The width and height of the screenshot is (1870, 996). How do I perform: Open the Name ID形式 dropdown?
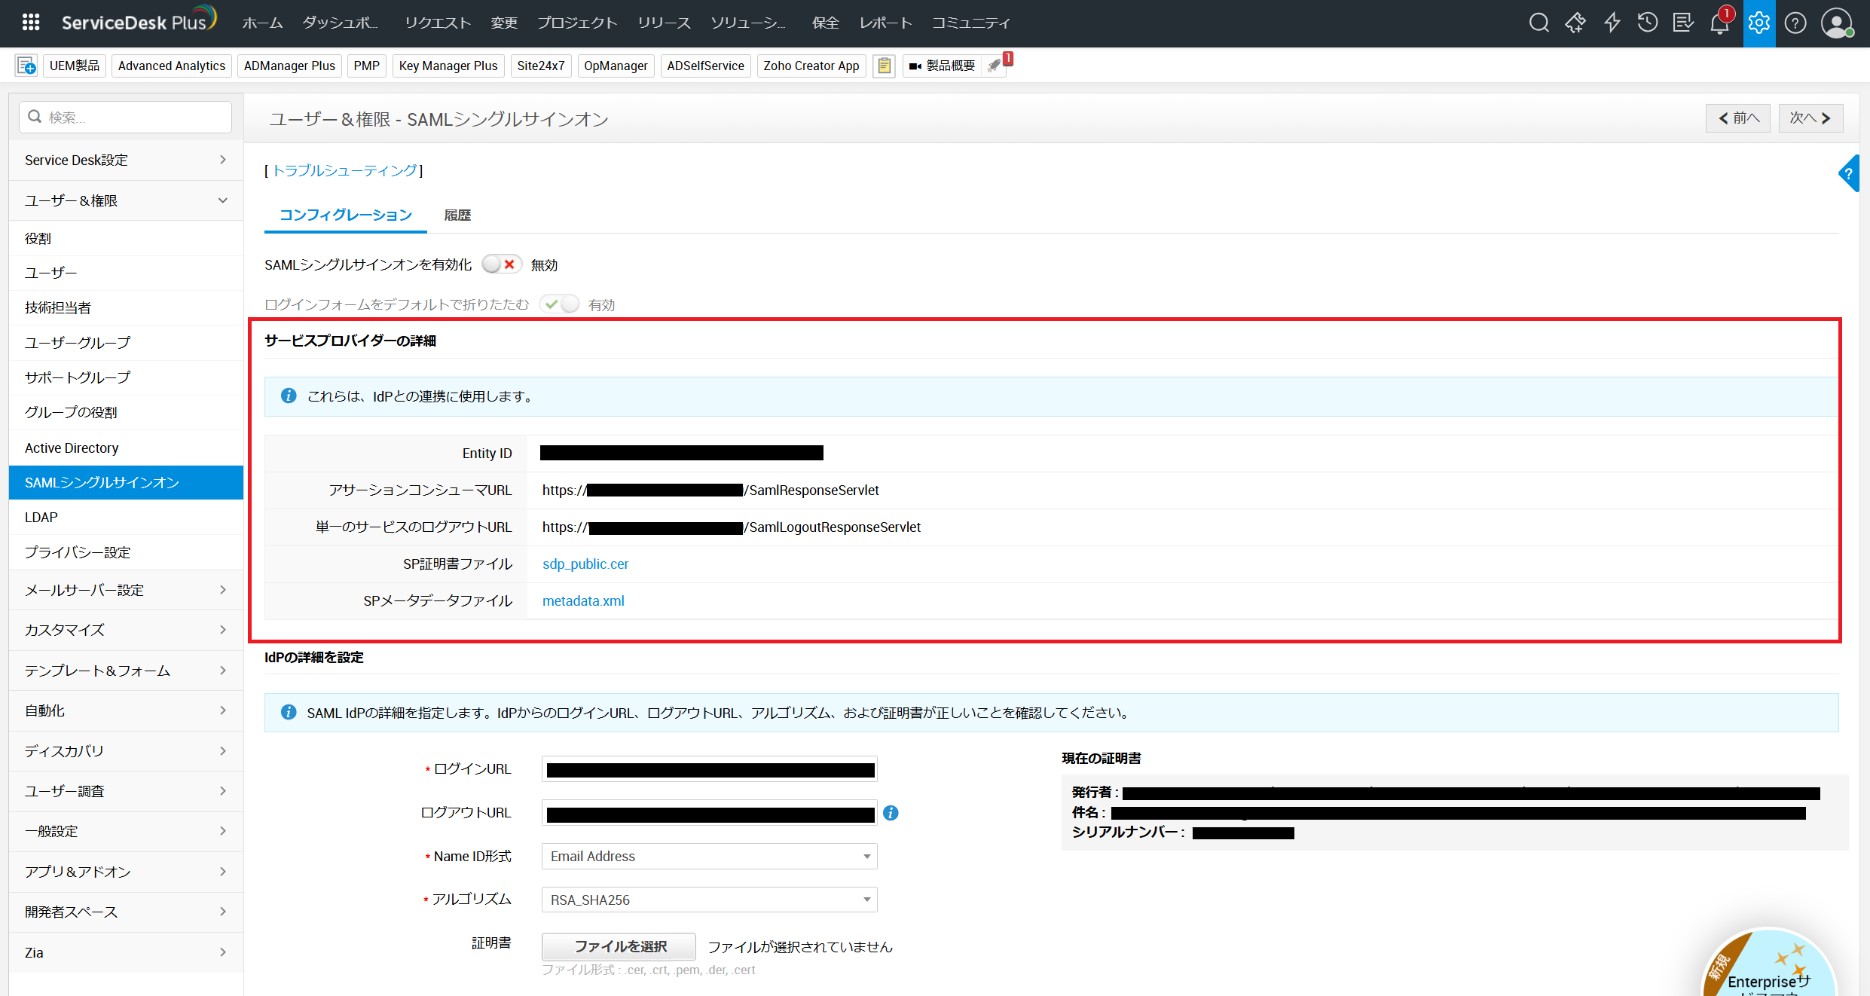(709, 857)
